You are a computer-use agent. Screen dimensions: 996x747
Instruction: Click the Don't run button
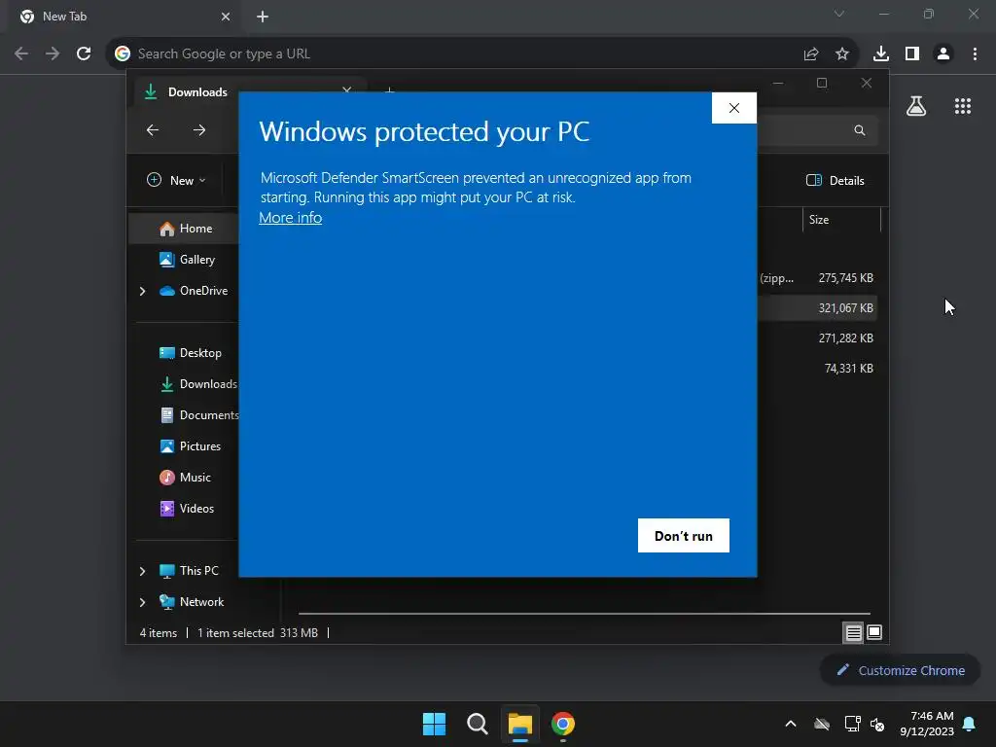[684, 536]
